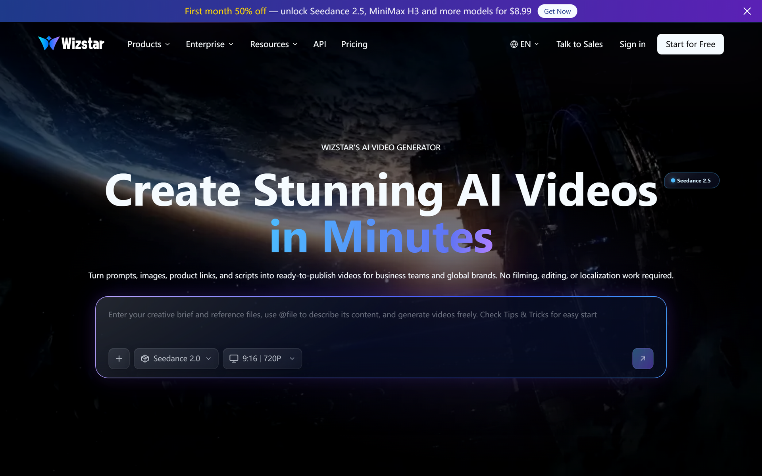Click the arrow submit icon in prompt box
The height and width of the screenshot is (476, 762).
pos(643,359)
